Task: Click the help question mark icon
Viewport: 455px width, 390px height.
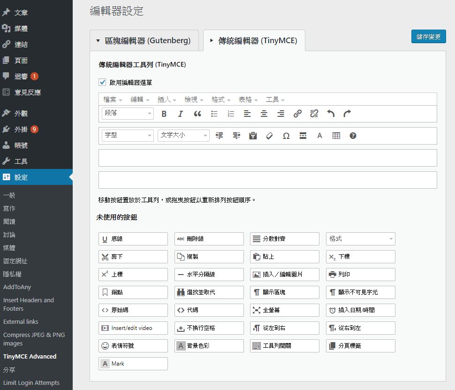Action: coord(353,136)
